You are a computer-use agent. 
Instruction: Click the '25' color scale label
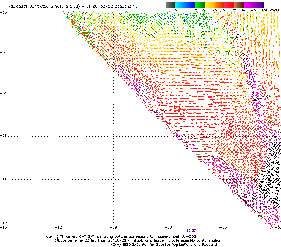214,10
